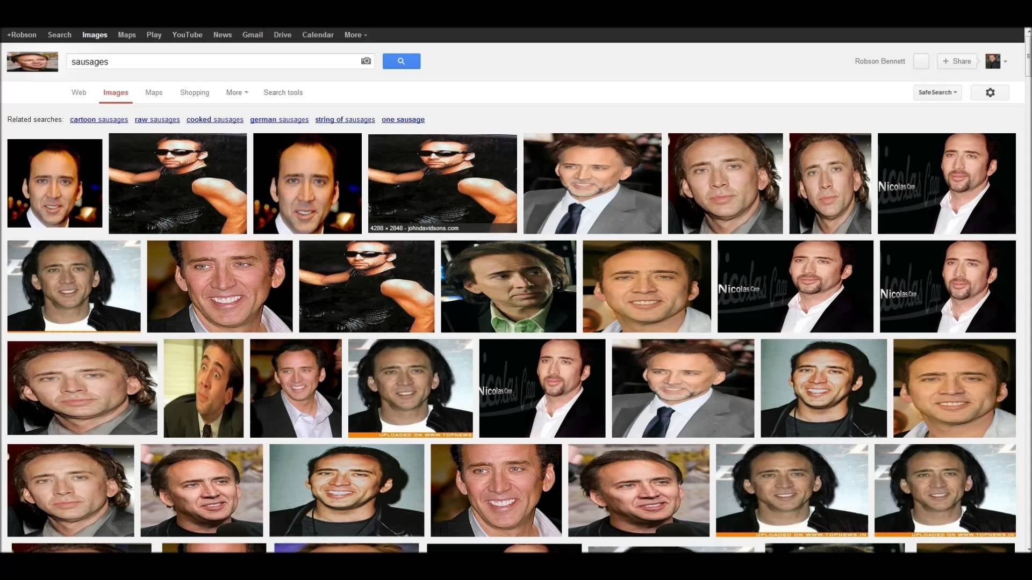Expand the SafeSearch dropdown
1032x580 pixels.
pyautogui.click(x=937, y=92)
